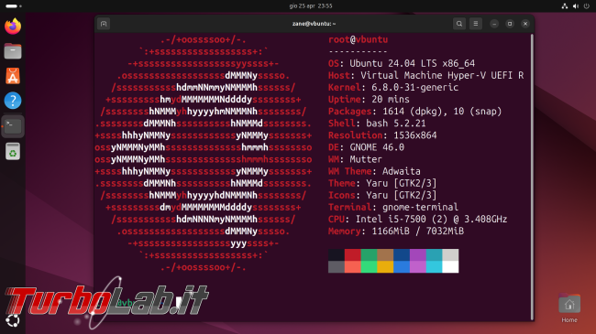Viewport: 596px width, 334px height.
Task: Click the green color block in top row
Action: pyautogui.click(x=369, y=254)
